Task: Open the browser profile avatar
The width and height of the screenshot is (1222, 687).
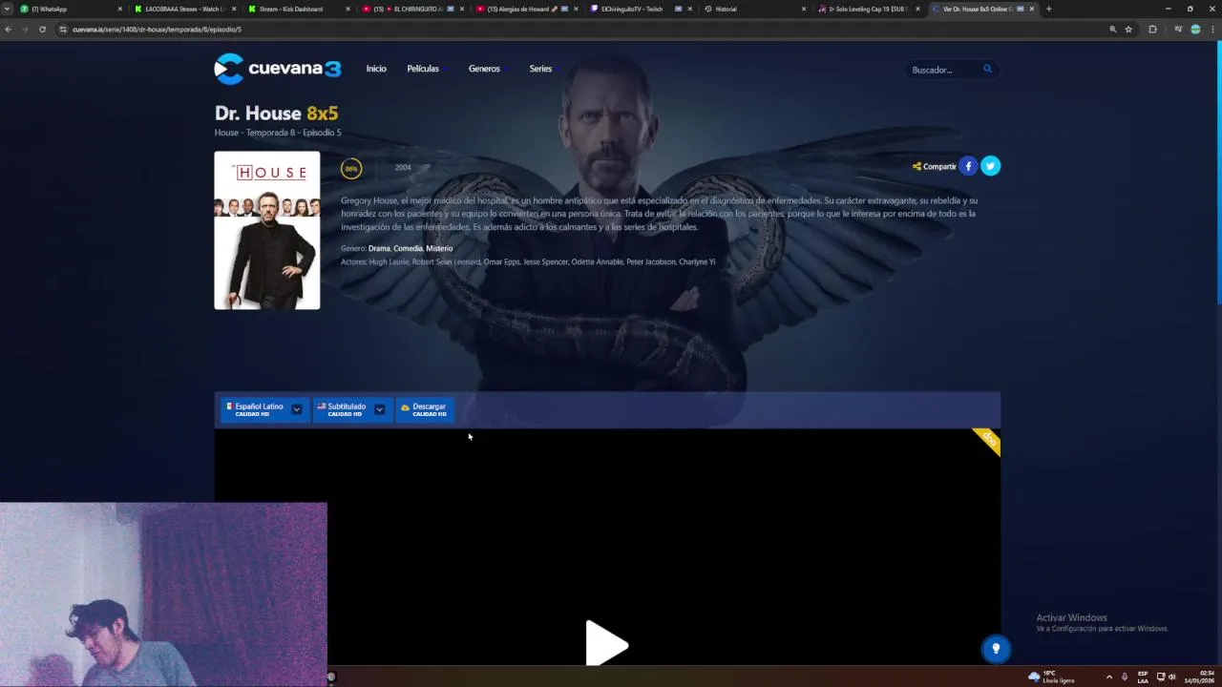Action: click(x=1195, y=30)
